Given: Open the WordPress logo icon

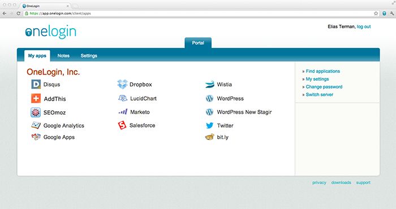Looking at the screenshot, I should (x=209, y=99).
